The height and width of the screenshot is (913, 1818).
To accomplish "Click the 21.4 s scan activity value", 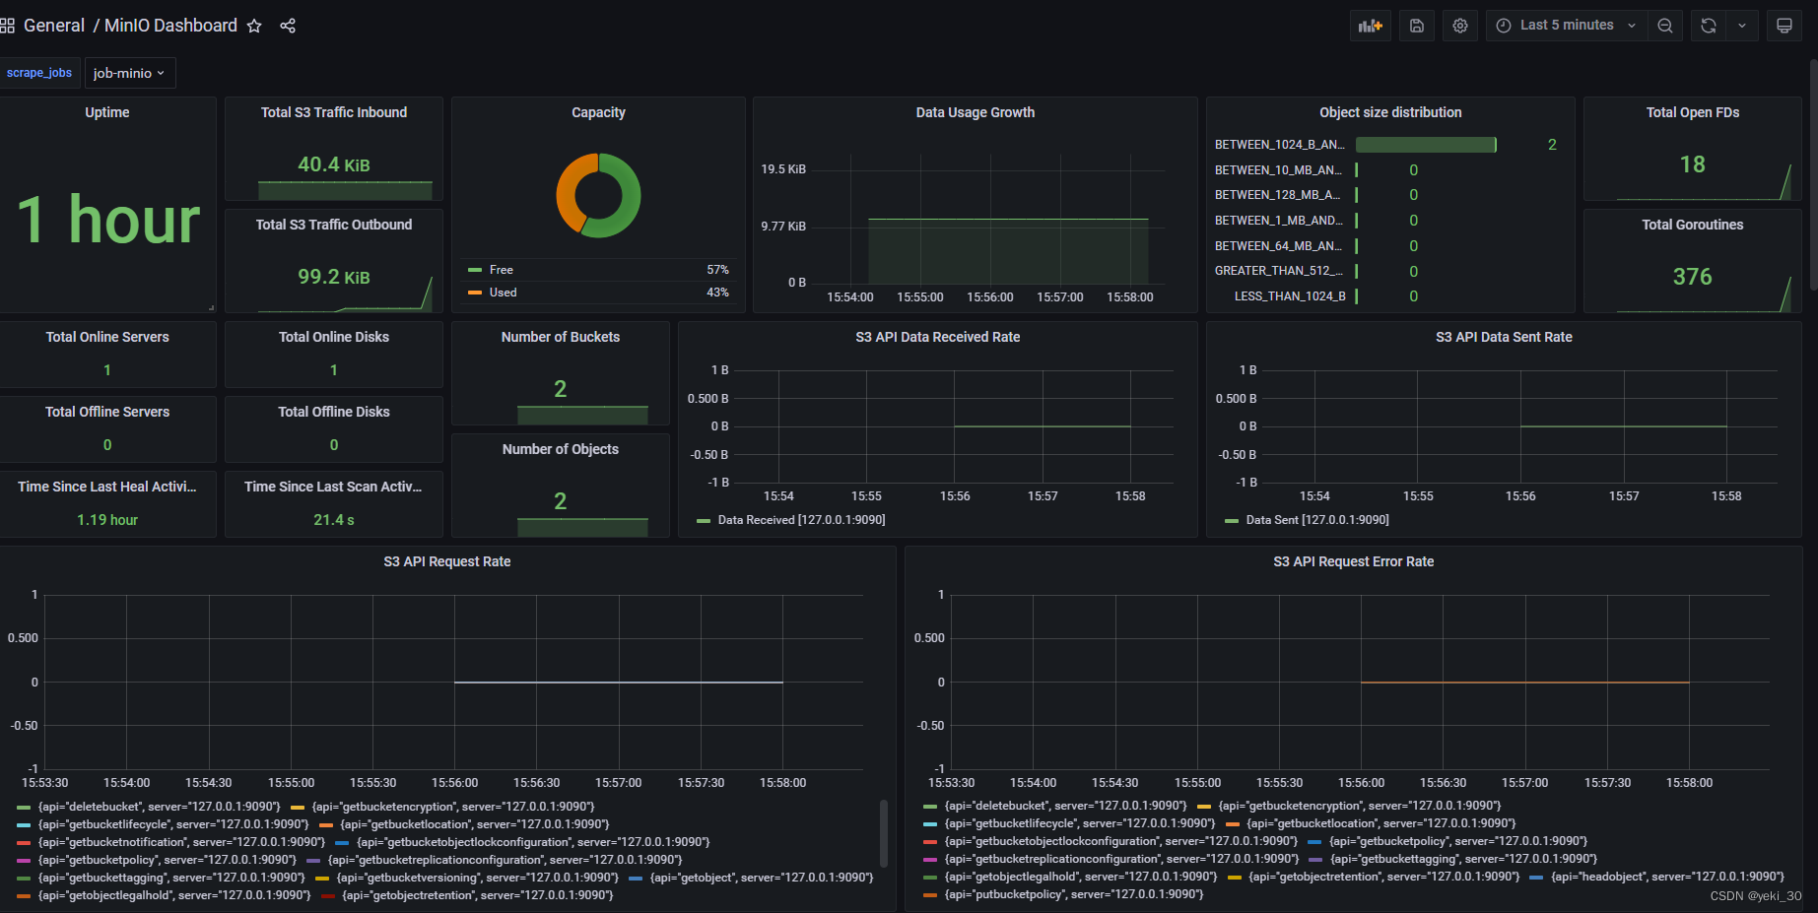I will (334, 520).
